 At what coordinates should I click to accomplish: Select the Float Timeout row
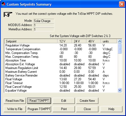point(61,83)
